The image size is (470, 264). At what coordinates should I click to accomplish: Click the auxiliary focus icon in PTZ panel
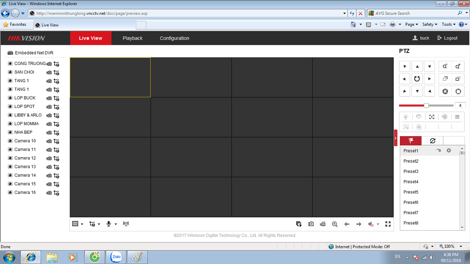pos(432,117)
